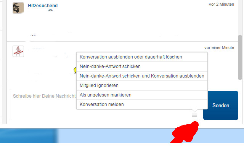
Task: Click the blurred taskbar button at bottom left
Action: (29, 136)
